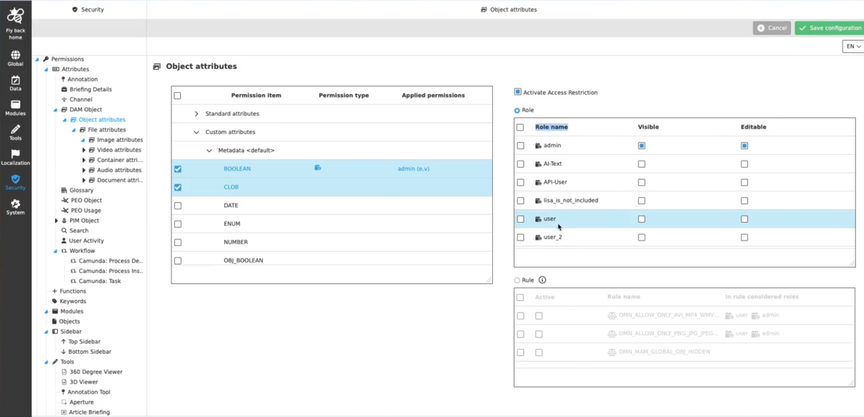Open the Tools wrench icon
The image size is (864, 417).
pos(16,130)
